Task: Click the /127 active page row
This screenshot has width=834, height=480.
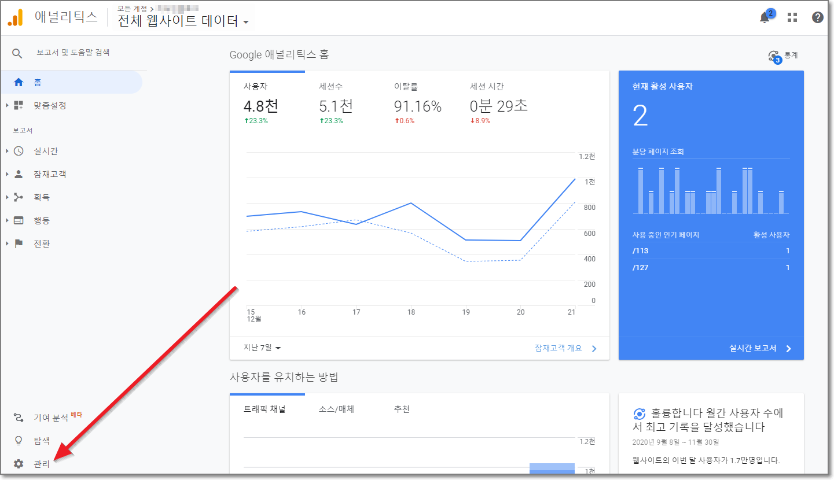Action: 711,268
